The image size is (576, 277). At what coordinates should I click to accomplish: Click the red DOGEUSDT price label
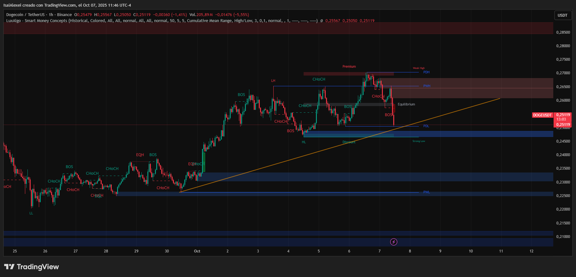pyautogui.click(x=542, y=115)
